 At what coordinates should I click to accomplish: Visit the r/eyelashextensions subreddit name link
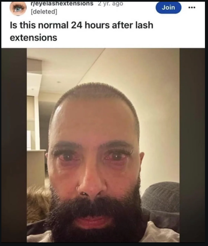pos(62,3)
